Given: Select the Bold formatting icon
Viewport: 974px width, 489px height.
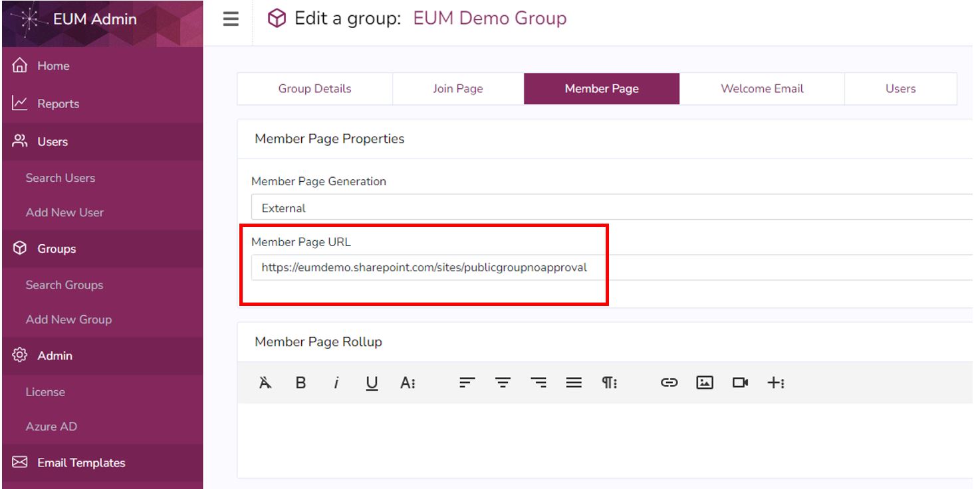Looking at the screenshot, I should (x=301, y=382).
